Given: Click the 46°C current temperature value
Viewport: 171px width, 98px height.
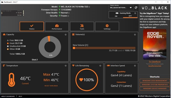Looking at the screenshot, I should (25, 79).
